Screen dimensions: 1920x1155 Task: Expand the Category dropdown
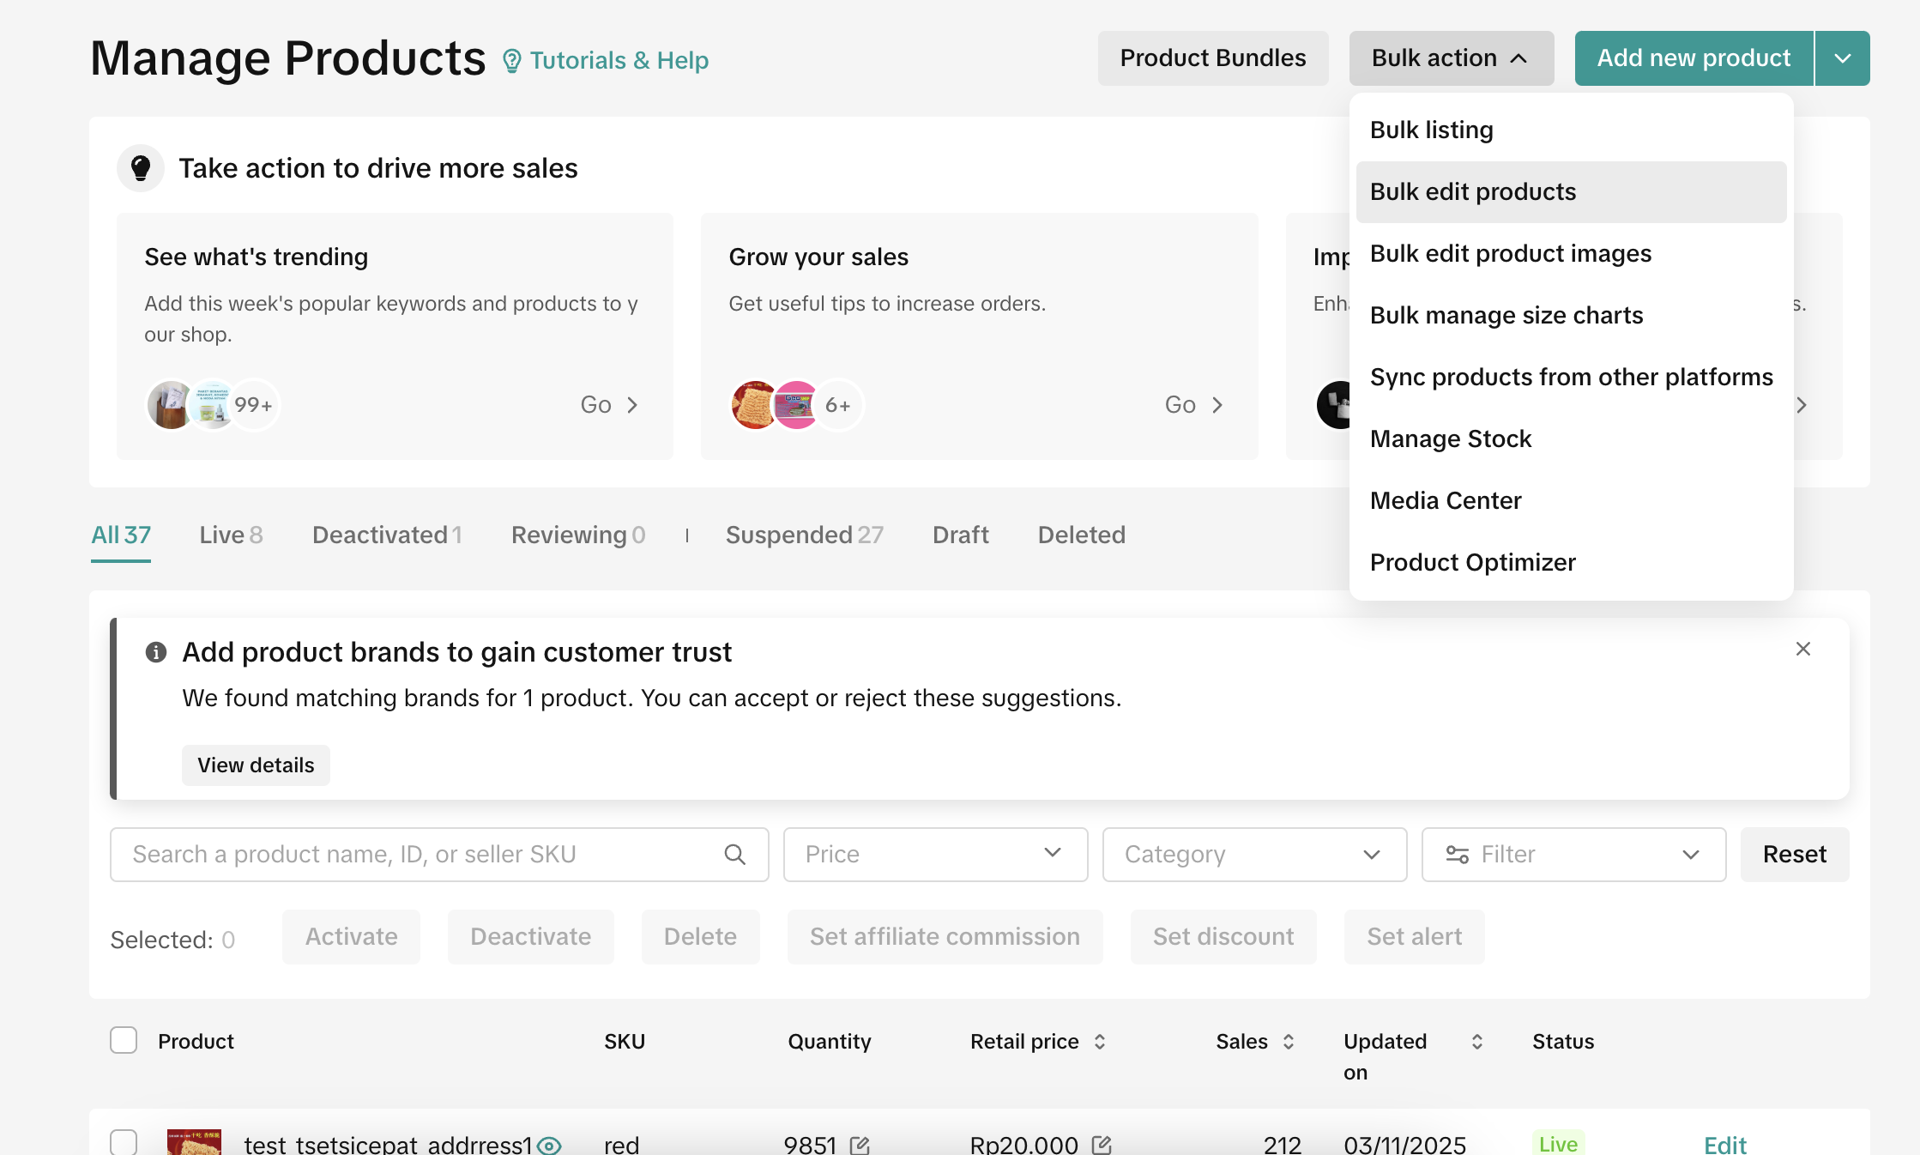1254,854
